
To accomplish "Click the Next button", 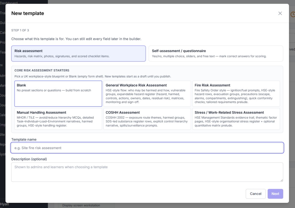I will tap(275, 194).
